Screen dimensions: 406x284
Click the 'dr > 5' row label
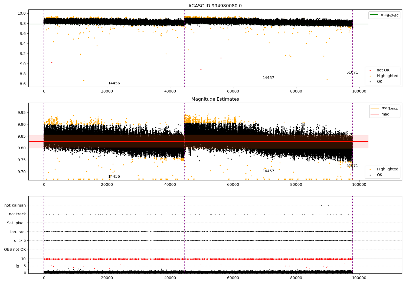(x=20, y=241)
